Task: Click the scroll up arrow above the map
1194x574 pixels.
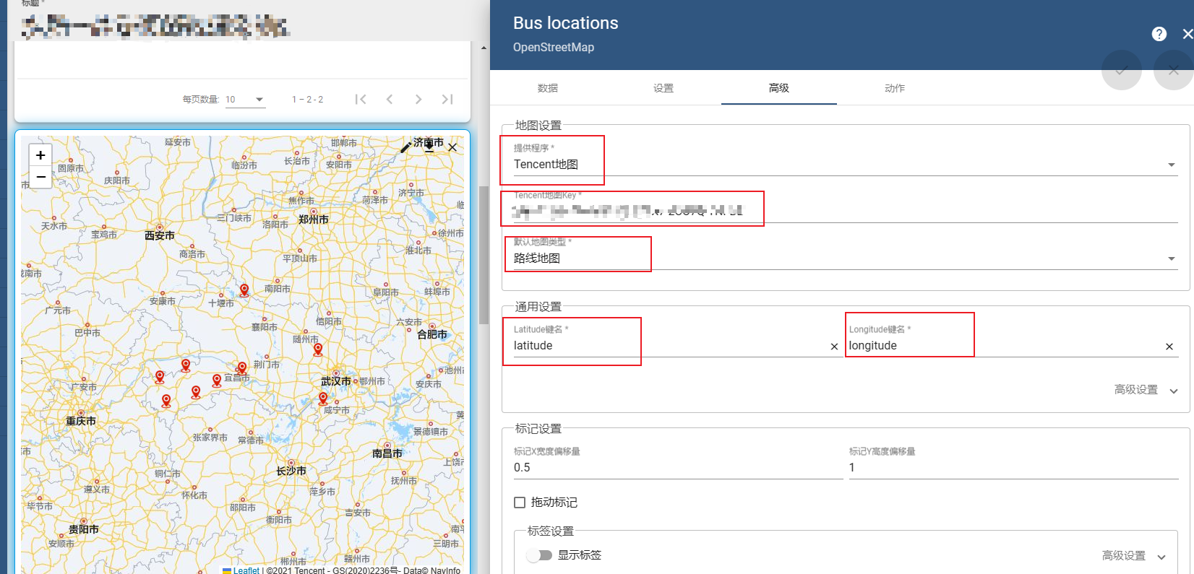Action: [484, 48]
